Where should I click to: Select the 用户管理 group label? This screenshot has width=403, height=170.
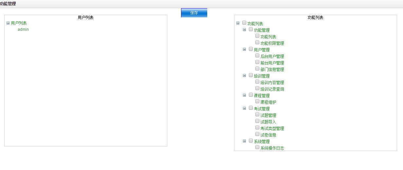pos(262,50)
